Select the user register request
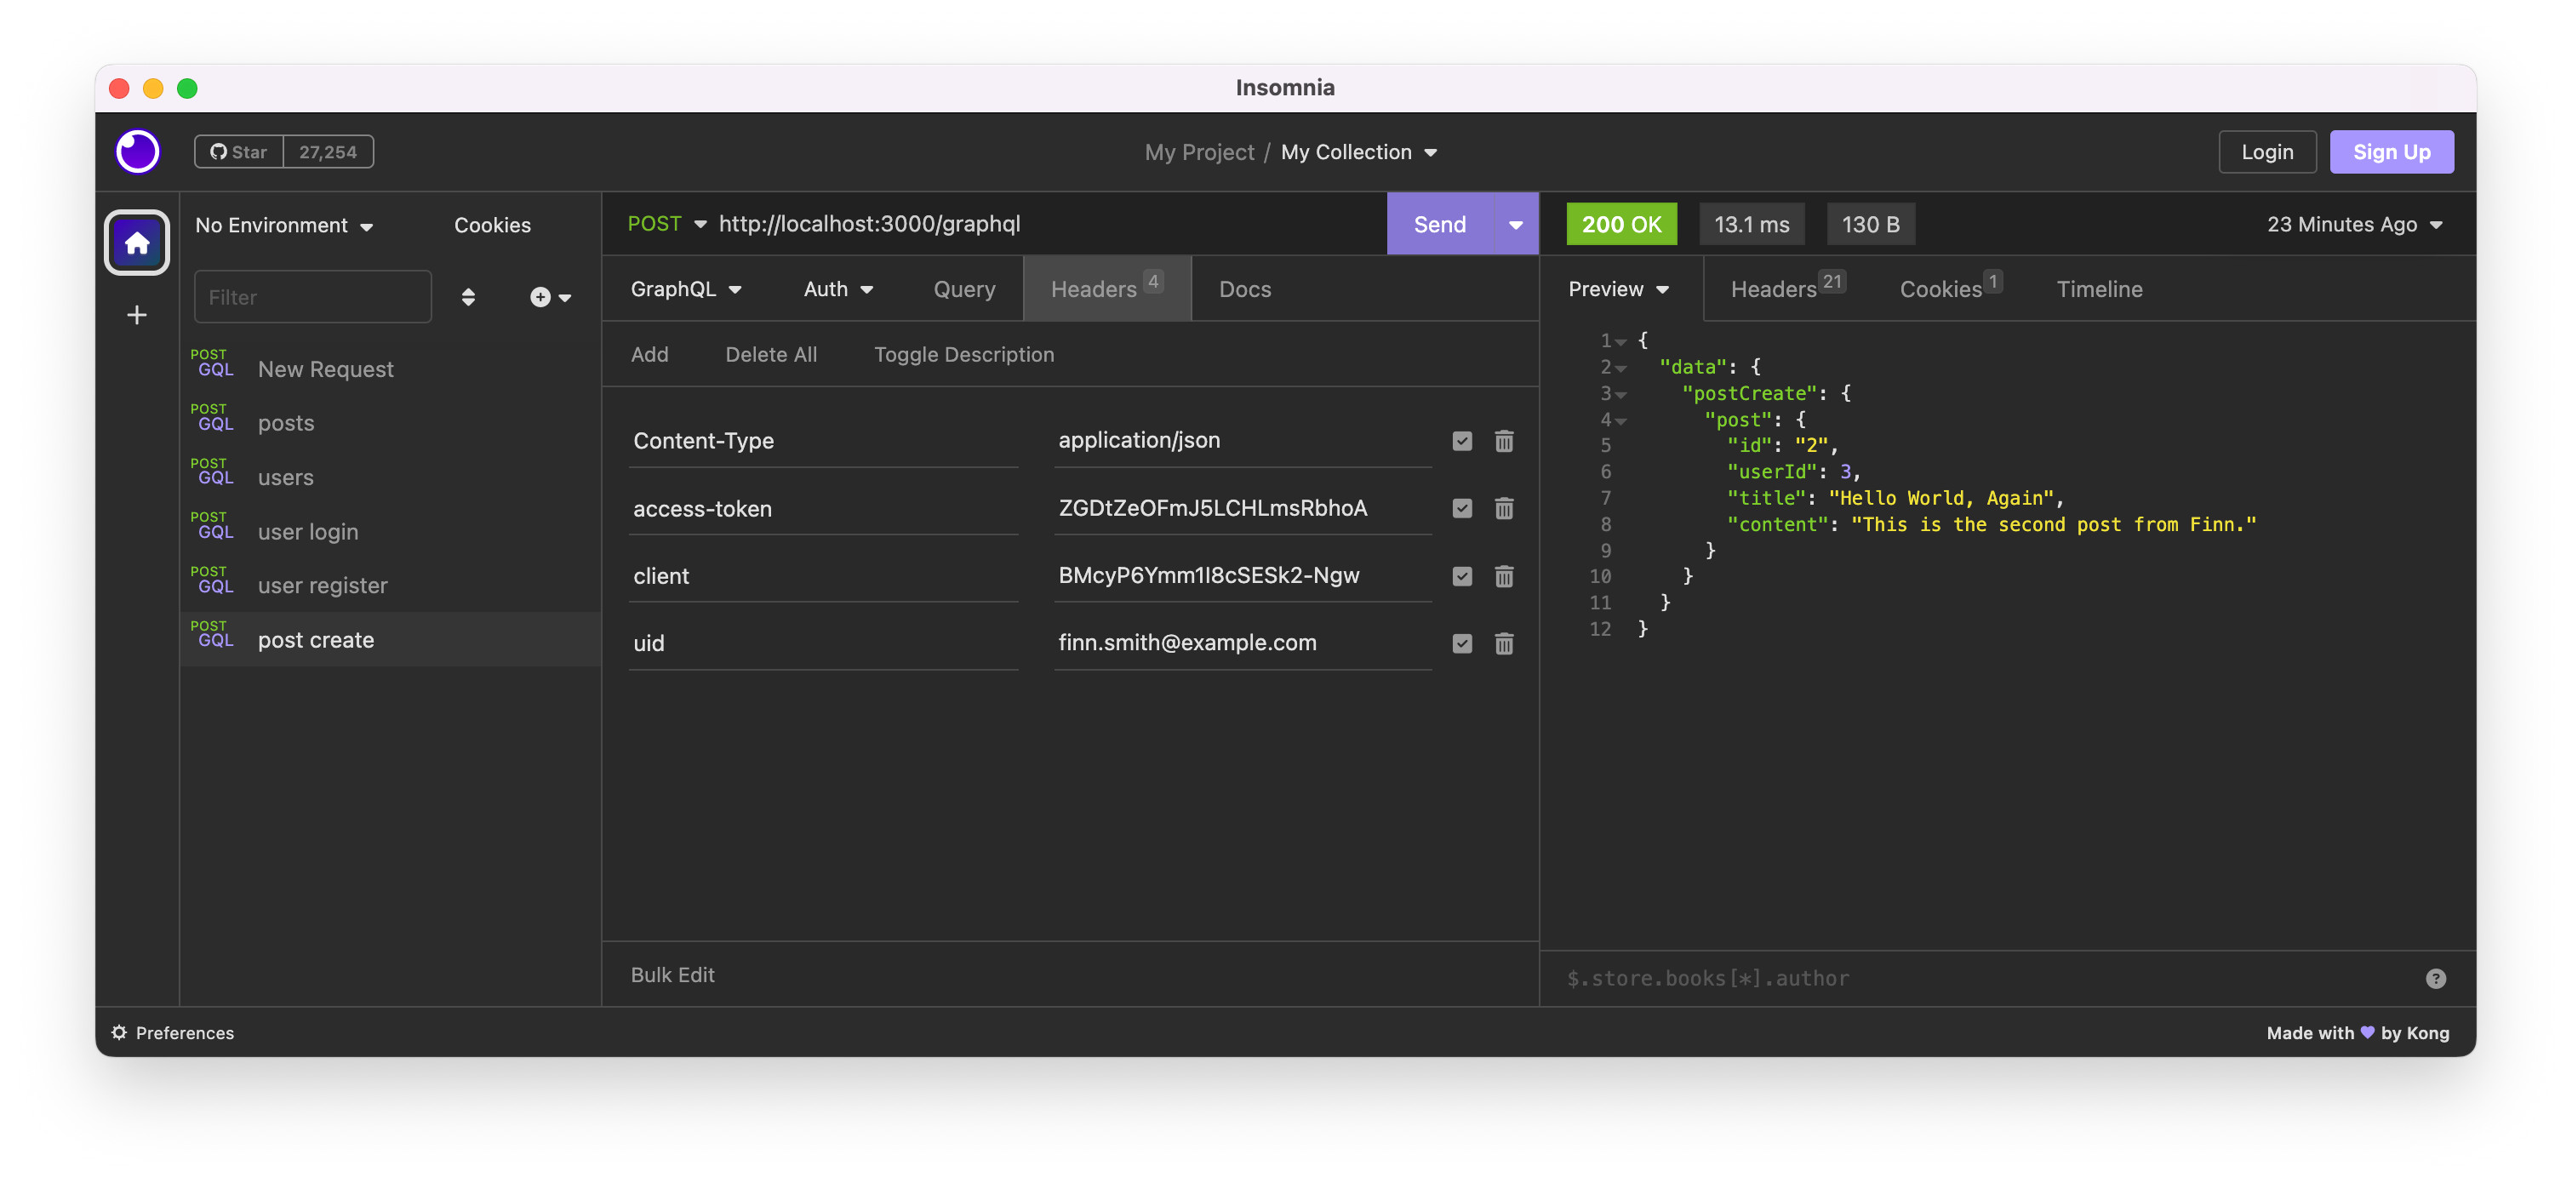Screen dimensions: 2572x1183 pyautogui.click(x=390, y=585)
